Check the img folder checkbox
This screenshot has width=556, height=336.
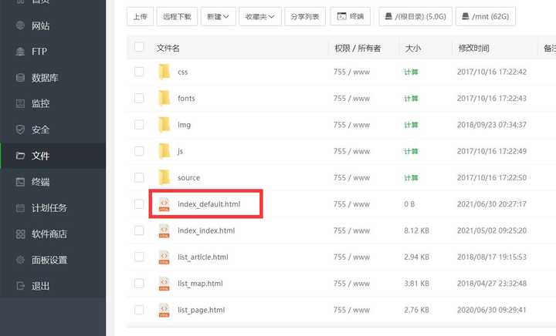(139, 125)
